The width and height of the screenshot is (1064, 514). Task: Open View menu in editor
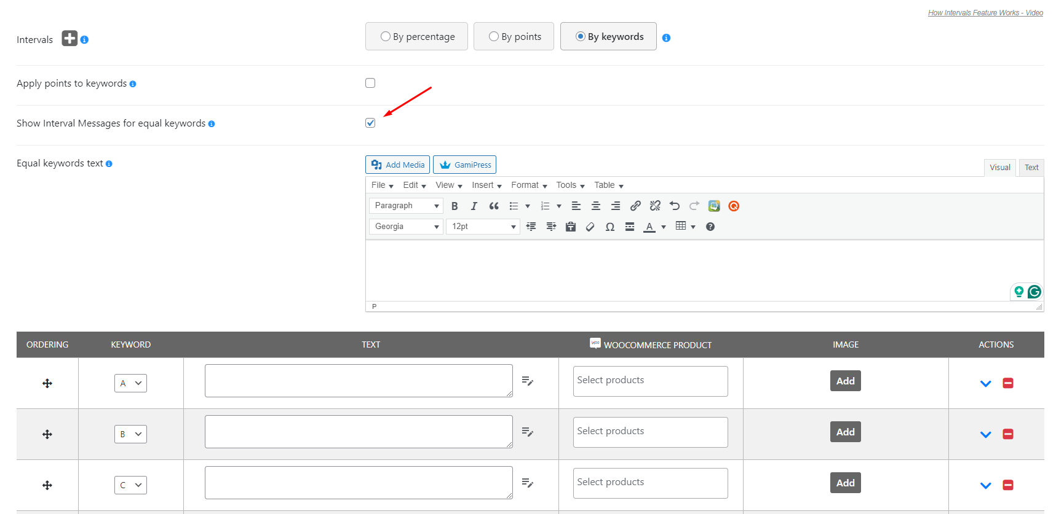click(x=449, y=185)
